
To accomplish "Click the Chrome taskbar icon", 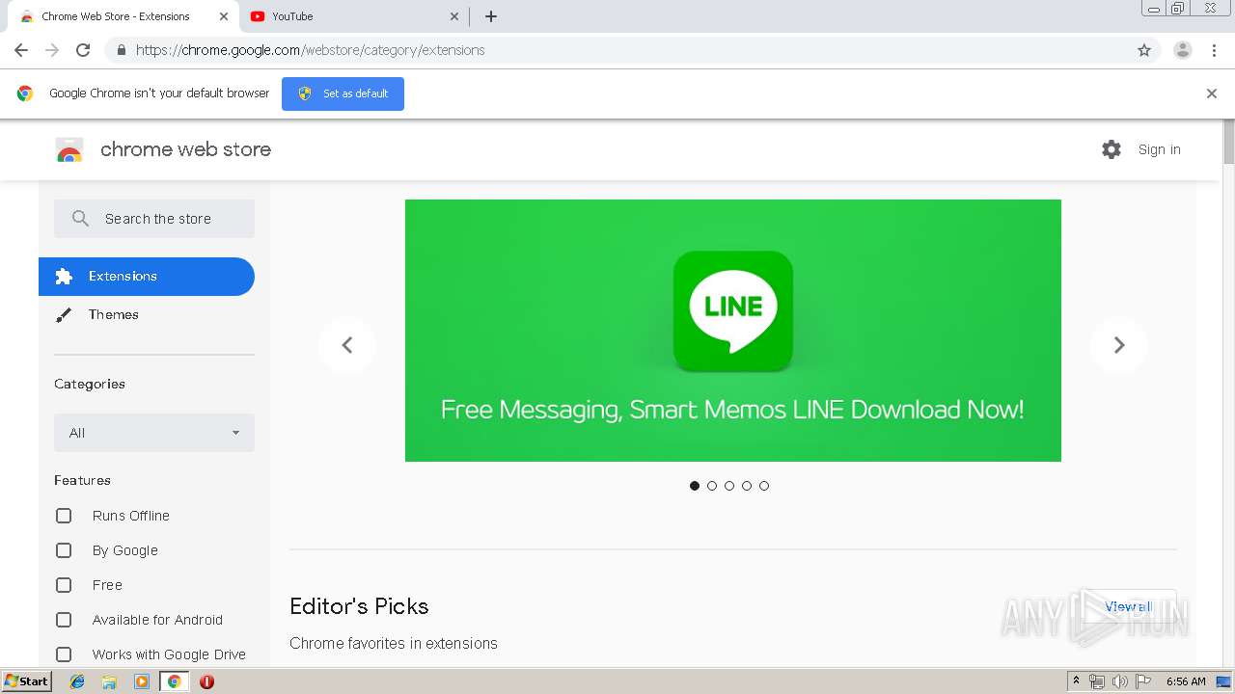I will [175, 681].
